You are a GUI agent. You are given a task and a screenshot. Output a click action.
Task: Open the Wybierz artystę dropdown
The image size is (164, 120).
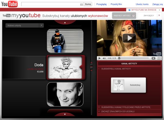pos(25,25)
